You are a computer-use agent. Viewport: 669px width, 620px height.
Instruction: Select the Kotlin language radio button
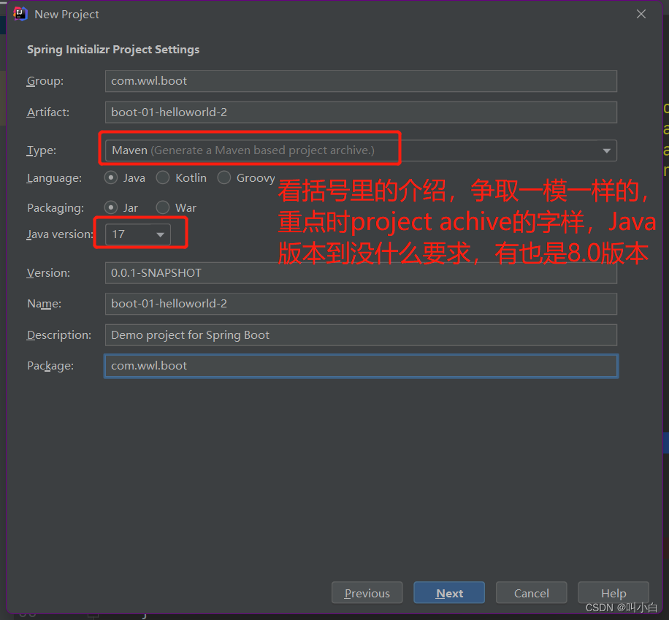162,177
